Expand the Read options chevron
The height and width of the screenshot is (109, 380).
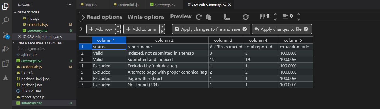click(x=83, y=17)
